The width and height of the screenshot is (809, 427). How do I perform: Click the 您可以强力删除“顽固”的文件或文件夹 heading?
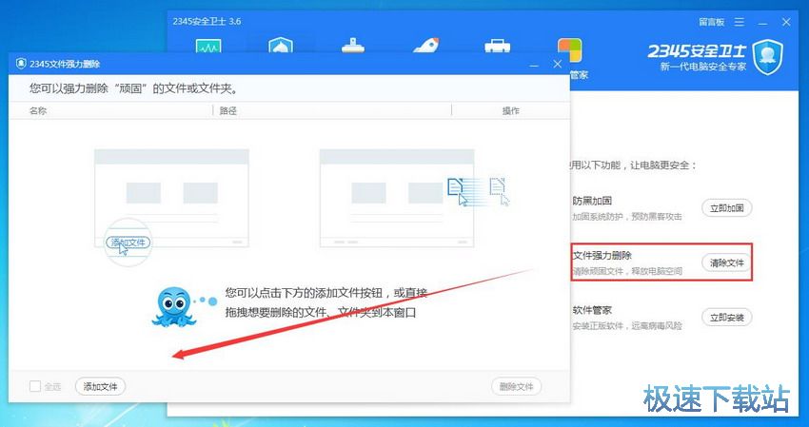tap(133, 88)
